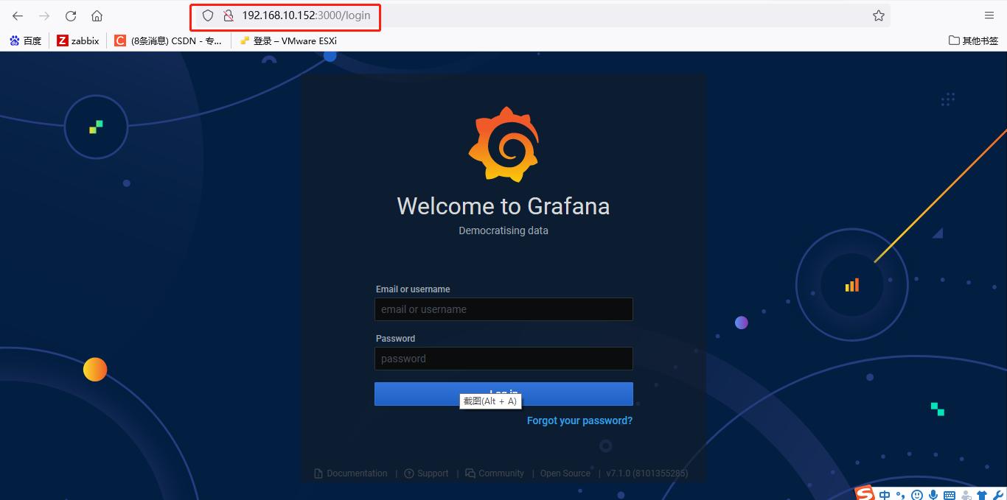Screen dimensions: 1007x500
Task: Reload the page with the refresh icon
Action: pos(71,15)
